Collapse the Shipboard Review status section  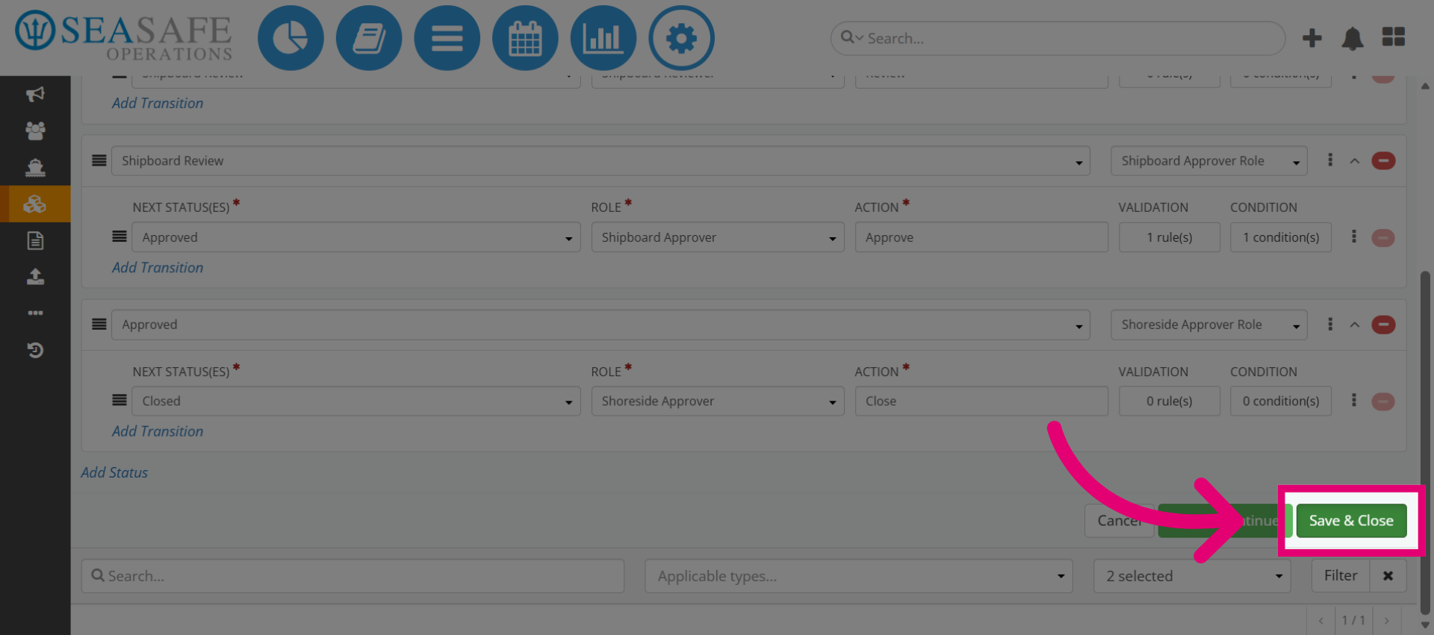click(1355, 160)
